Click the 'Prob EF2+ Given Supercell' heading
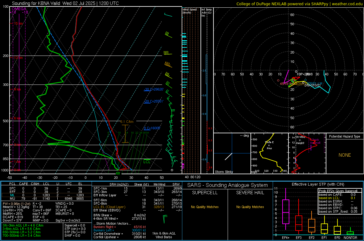The width and height of the screenshot is (364, 241). [x=338, y=191]
